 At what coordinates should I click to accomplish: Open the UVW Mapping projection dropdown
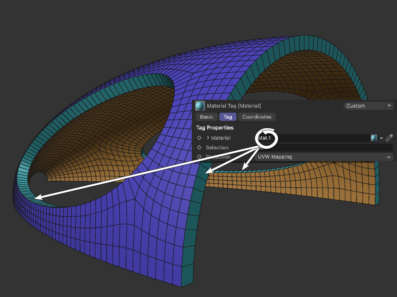[x=324, y=157]
